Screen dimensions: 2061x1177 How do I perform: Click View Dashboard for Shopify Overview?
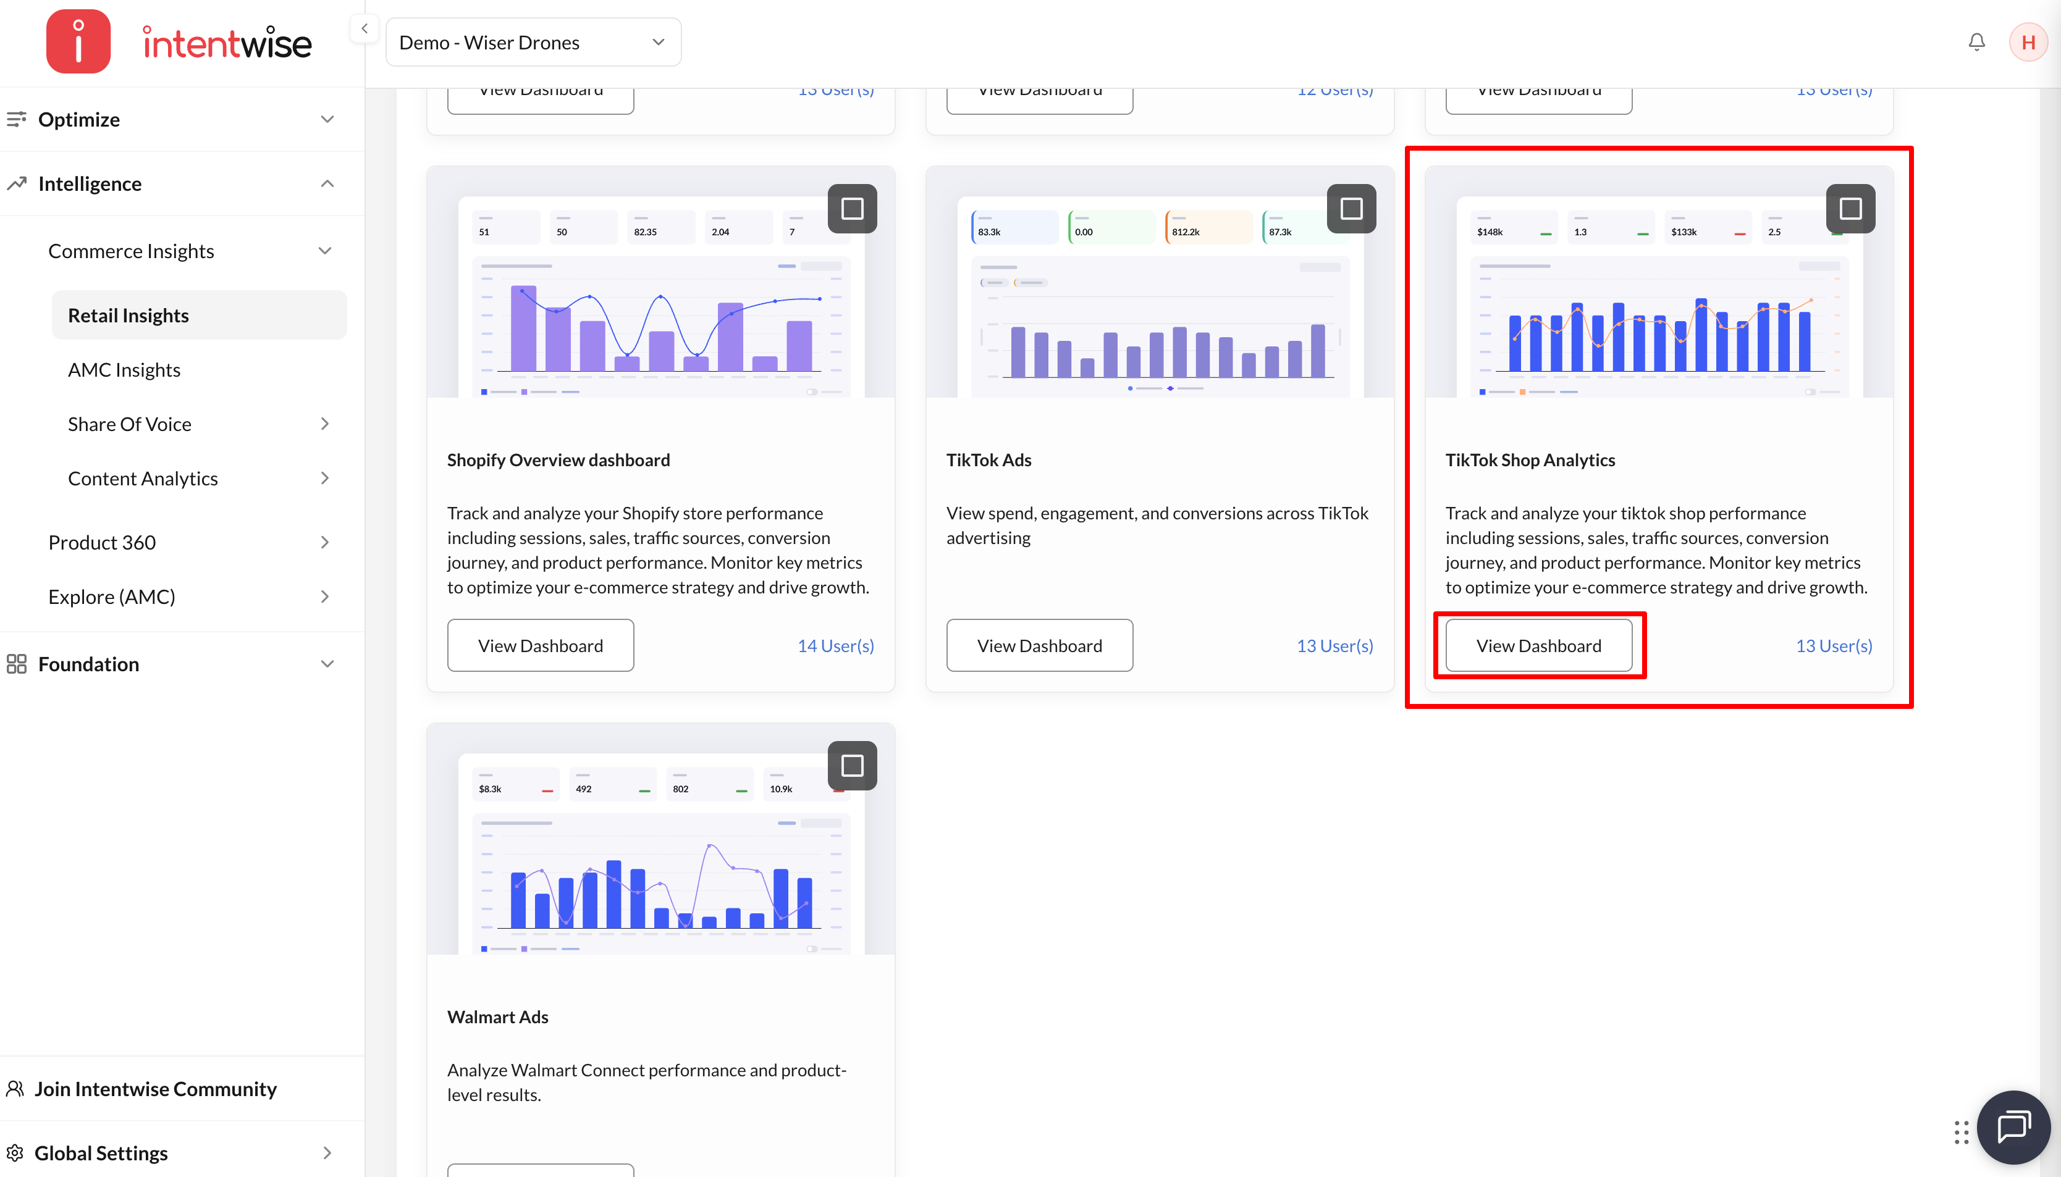pyautogui.click(x=540, y=645)
